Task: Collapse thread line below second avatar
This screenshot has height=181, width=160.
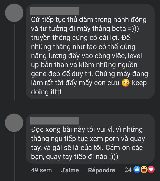Action: coord(14,157)
